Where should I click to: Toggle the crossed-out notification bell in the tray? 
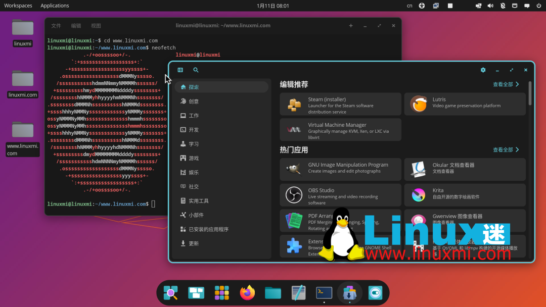(502, 6)
